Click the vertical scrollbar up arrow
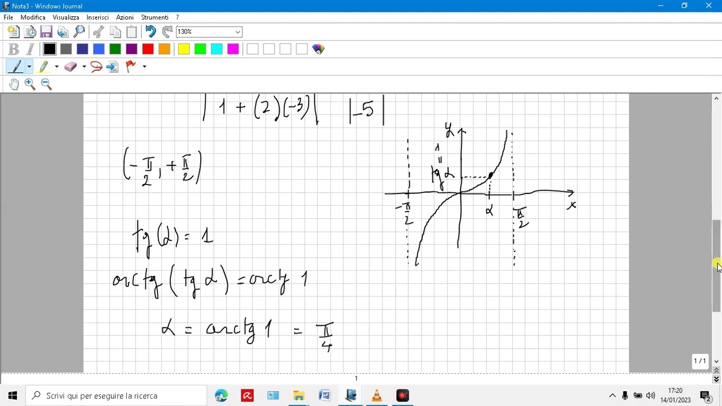 [x=716, y=99]
